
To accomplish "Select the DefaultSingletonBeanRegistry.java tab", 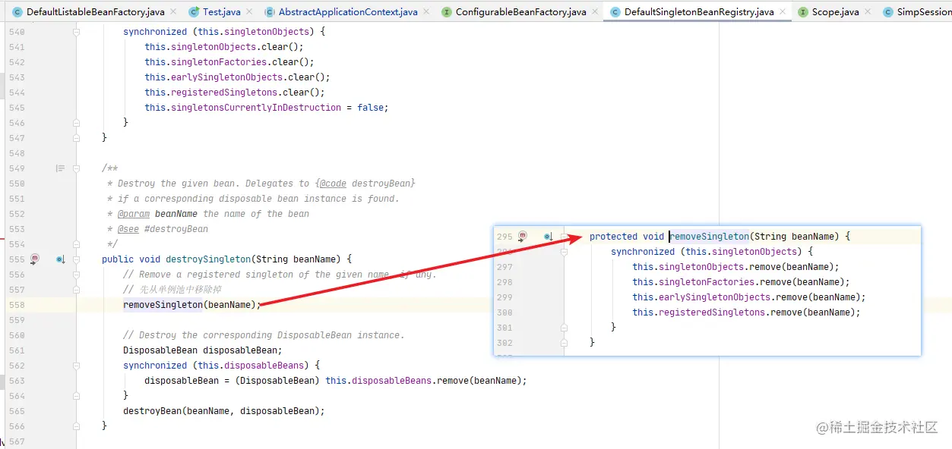I will click(699, 12).
